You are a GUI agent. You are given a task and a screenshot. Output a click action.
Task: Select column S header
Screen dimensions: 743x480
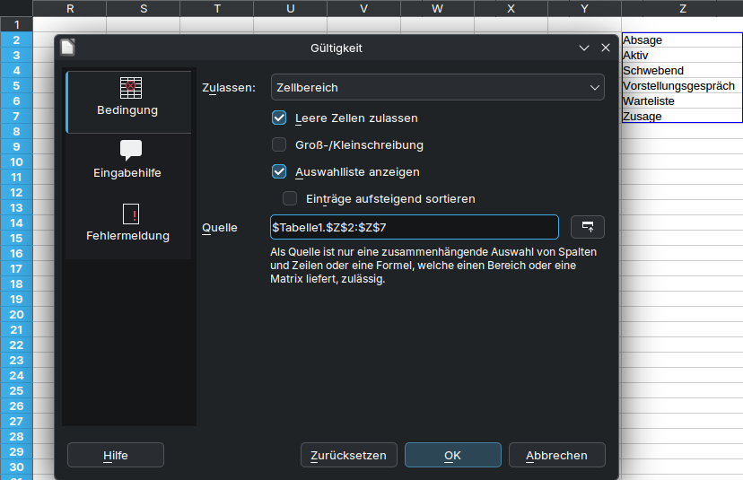pyautogui.click(x=143, y=9)
